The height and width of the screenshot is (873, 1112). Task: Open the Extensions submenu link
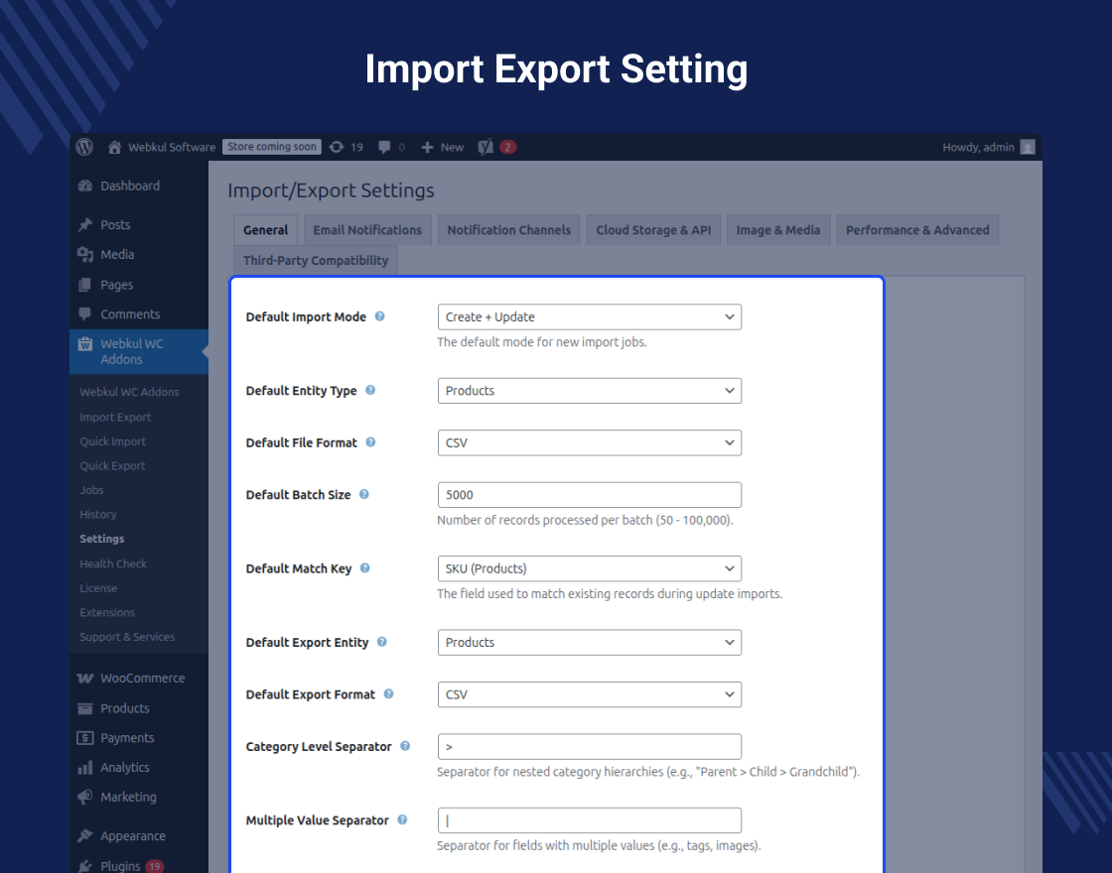click(x=107, y=612)
